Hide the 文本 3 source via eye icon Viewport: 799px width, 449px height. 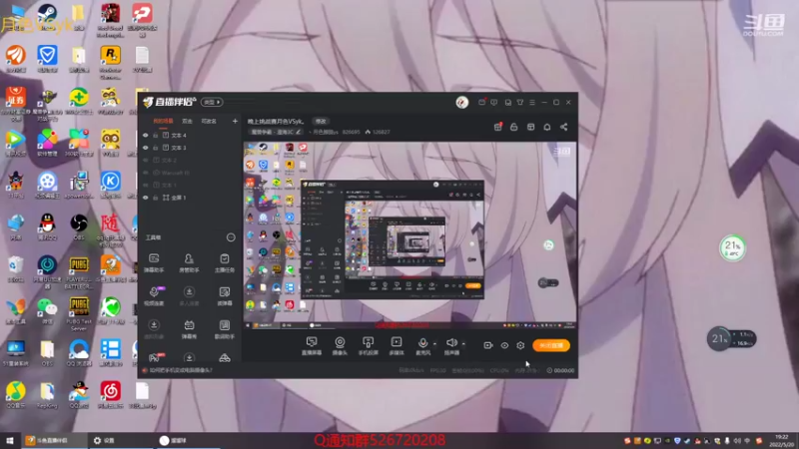coord(145,148)
